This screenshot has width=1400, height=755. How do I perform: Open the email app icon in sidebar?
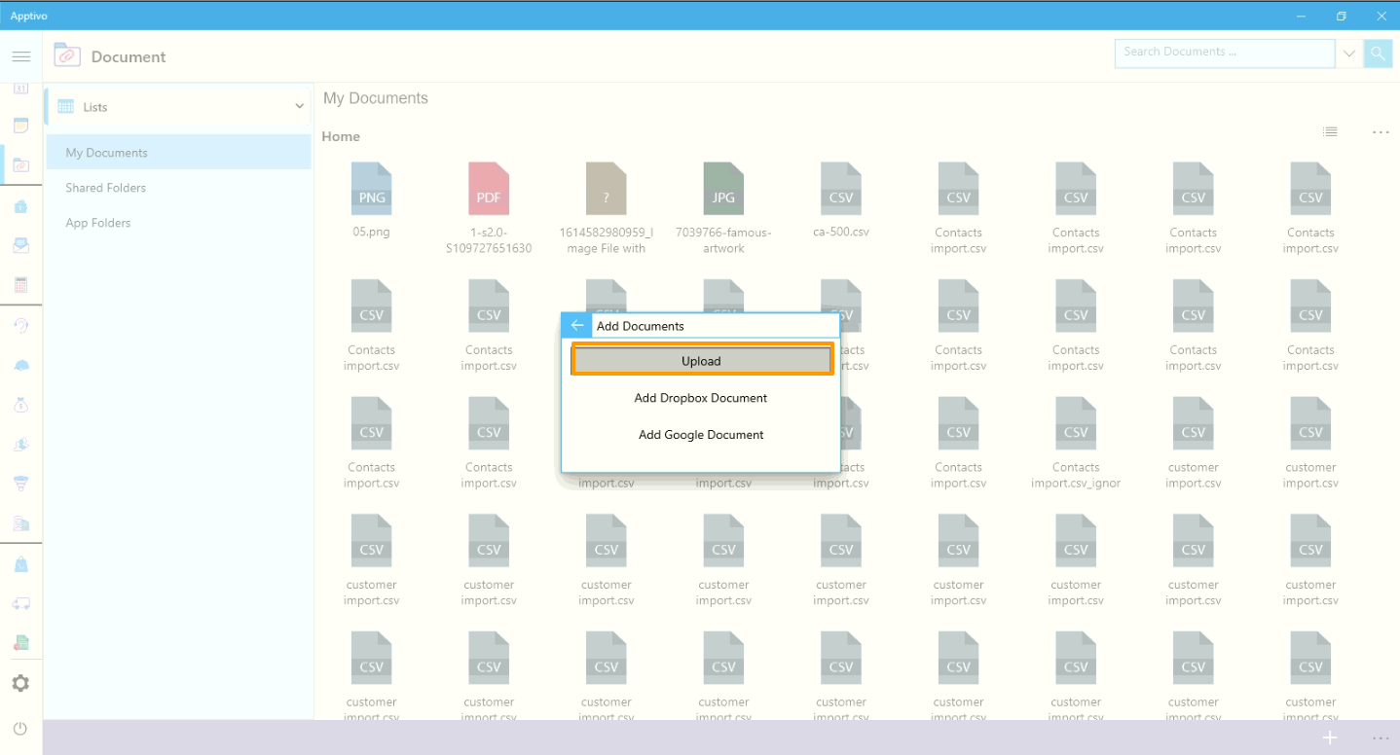pos(21,244)
